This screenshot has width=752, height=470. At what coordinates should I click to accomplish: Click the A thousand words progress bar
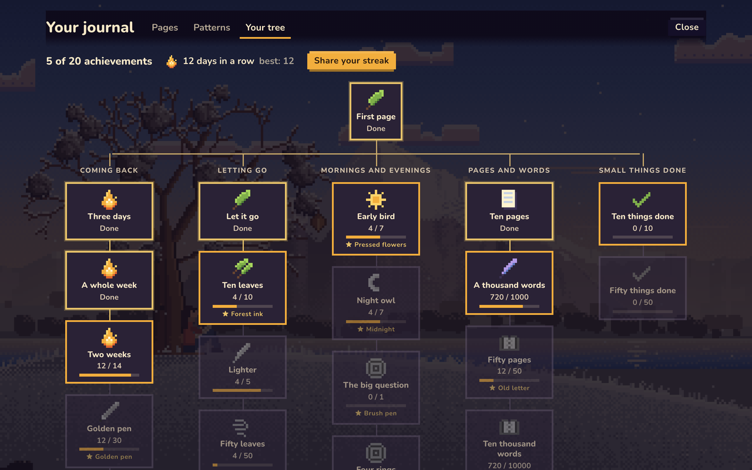(x=509, y=306)
